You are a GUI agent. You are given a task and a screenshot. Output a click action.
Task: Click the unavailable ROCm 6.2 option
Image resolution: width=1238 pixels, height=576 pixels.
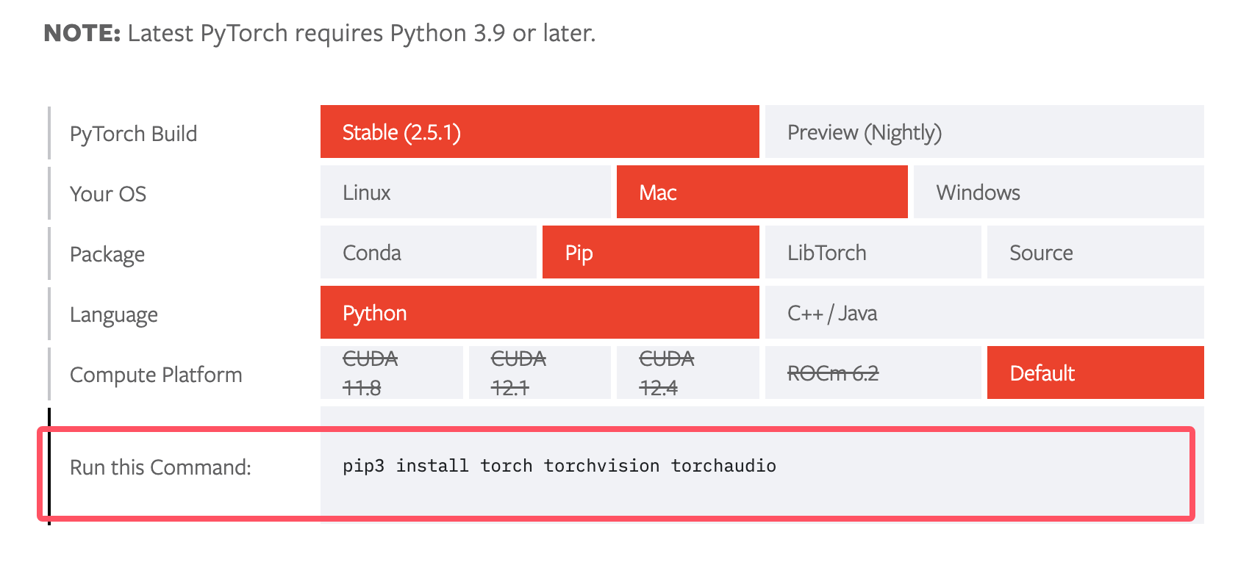click(873, 373)
